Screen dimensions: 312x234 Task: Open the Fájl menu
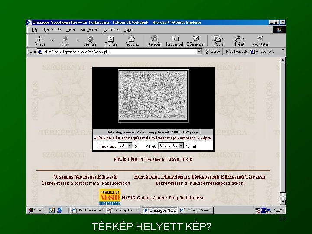tap(34, 29)
